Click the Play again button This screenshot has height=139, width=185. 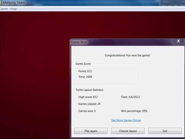click(91, 131)
